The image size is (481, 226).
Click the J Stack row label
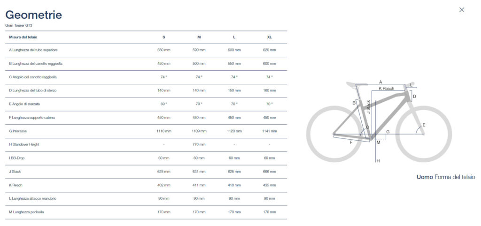(15, 172)
